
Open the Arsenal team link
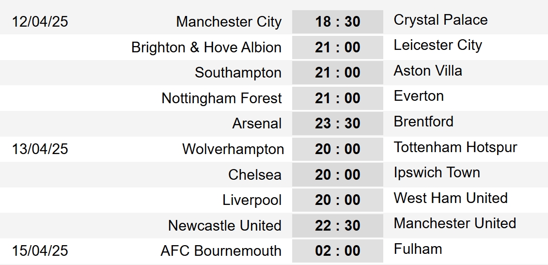(x=257, y=124)
